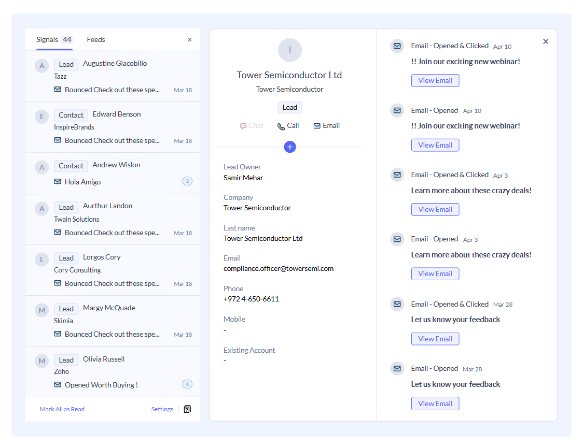Click email icon for Apr 10 Email - Opened

[x=397, y=110]
